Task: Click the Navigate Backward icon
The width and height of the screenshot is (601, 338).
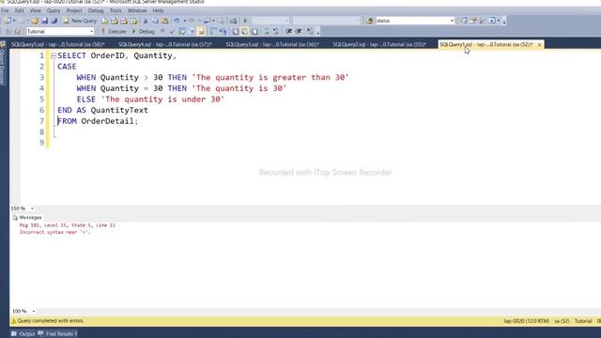Action: click(x=207, y=21)
